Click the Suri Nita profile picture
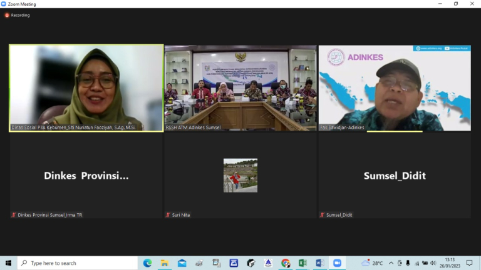481x270 pixels. pos(240,176)
